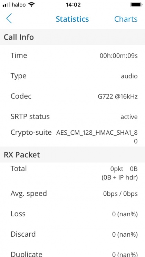Tap the haloo carrier label

coord(19,4)
